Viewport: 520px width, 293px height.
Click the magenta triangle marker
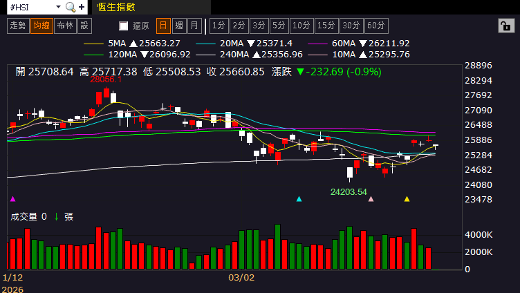[13, 199]
